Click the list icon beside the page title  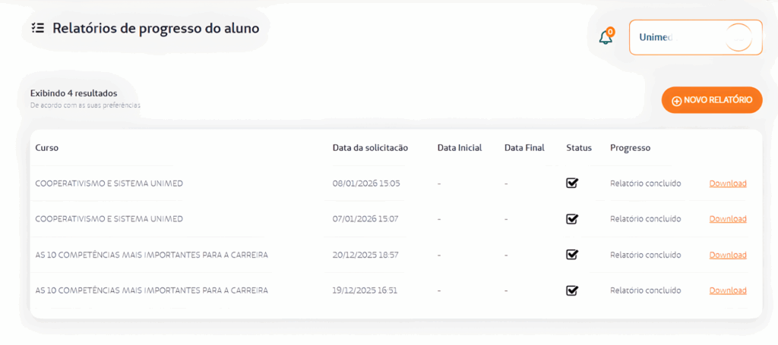[38, 28]
